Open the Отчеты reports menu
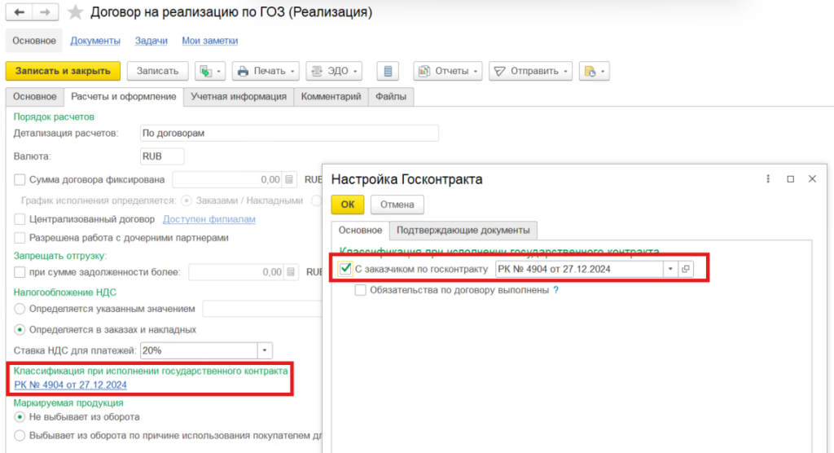 tap(448, 71)
